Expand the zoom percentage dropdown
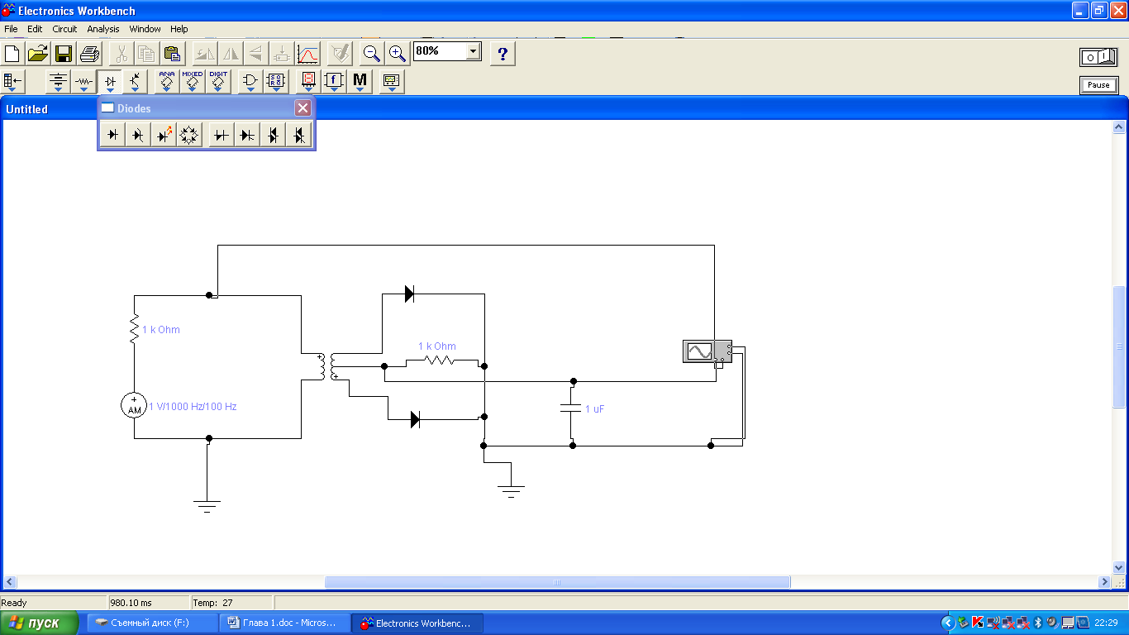 [x=473, y=51]
